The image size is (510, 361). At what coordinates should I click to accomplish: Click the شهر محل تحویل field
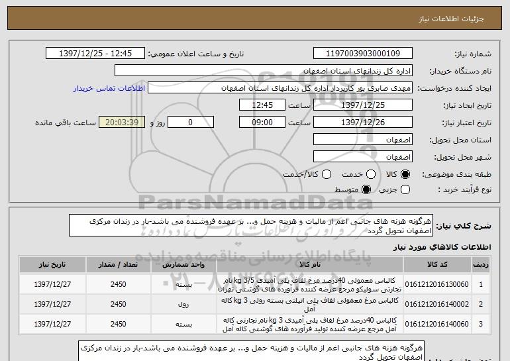tap(363, 157)
